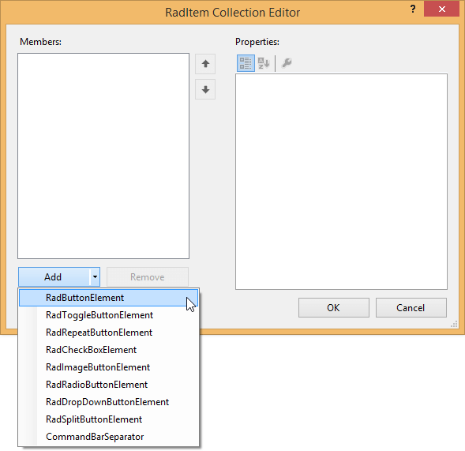This screenshot has height=451, width=465.
Task: Click the help question mark in title bar
Action: click(x=413, y=9)
